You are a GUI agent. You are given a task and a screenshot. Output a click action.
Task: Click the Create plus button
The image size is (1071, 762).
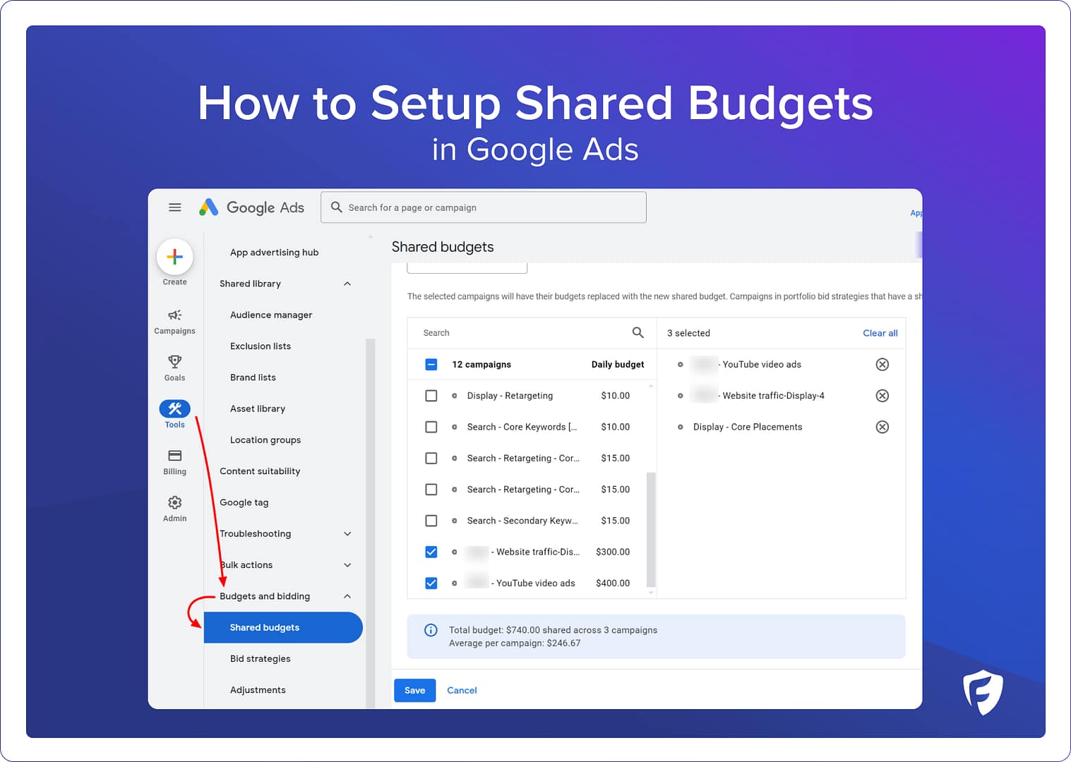pos(174,258)
